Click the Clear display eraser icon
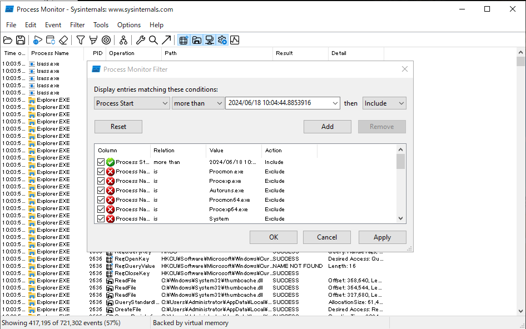The image size is (526, 329). [x=63, y=39]
